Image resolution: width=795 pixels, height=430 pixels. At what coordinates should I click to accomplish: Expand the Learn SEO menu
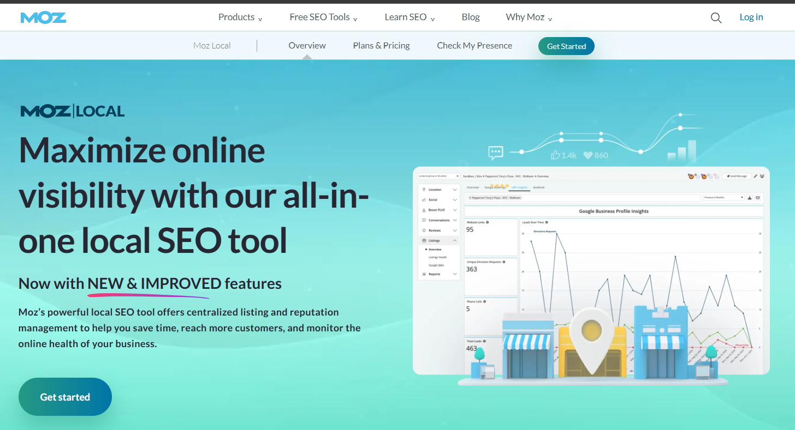click(410, 17)
